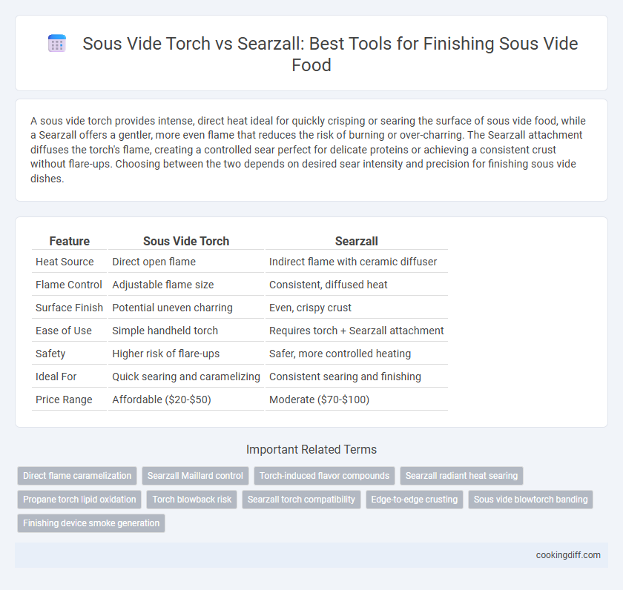This screenshot has width=623, height=590.
Task: Visit the cookingdiff.com footer link
Action: [568, 555]
